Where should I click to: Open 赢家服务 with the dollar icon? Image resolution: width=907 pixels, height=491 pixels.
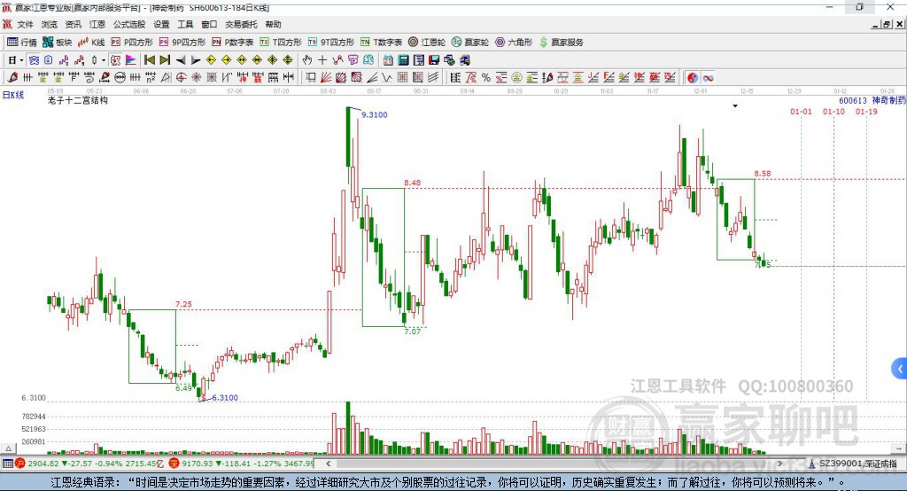pyautogui.click(x=561, y=43)
